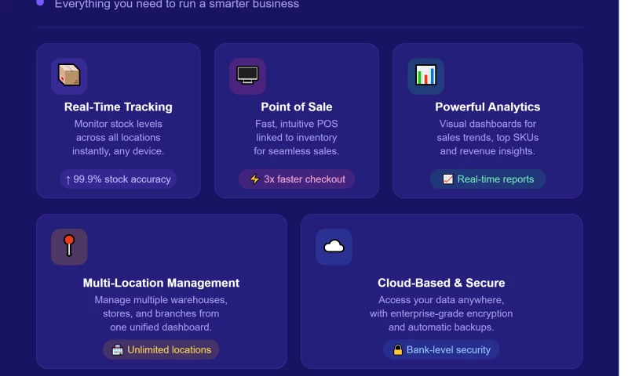Click the up arrow in stock accuracy badge
The height and width of the screenshot is (376, 628).
click(x=68, y=180)
